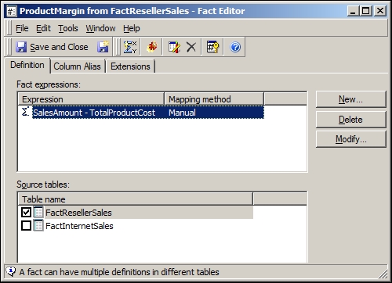Switch to the Column Alias tab
The height and width of the screenshot is (283, 392).
(x=77, y=66)
